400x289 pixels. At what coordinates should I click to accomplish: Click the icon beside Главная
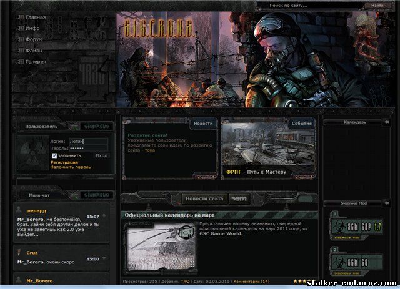(21, 17)
